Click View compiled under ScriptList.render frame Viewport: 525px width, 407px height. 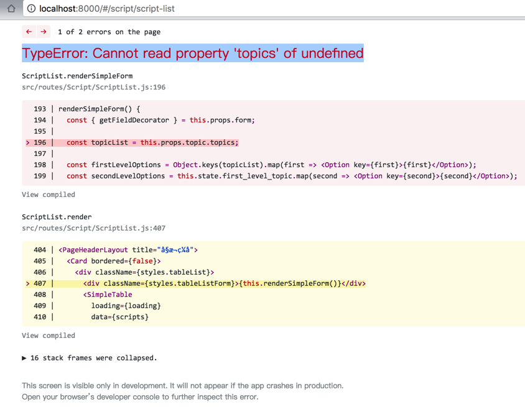pyautogui.click(x=49, y=336)
